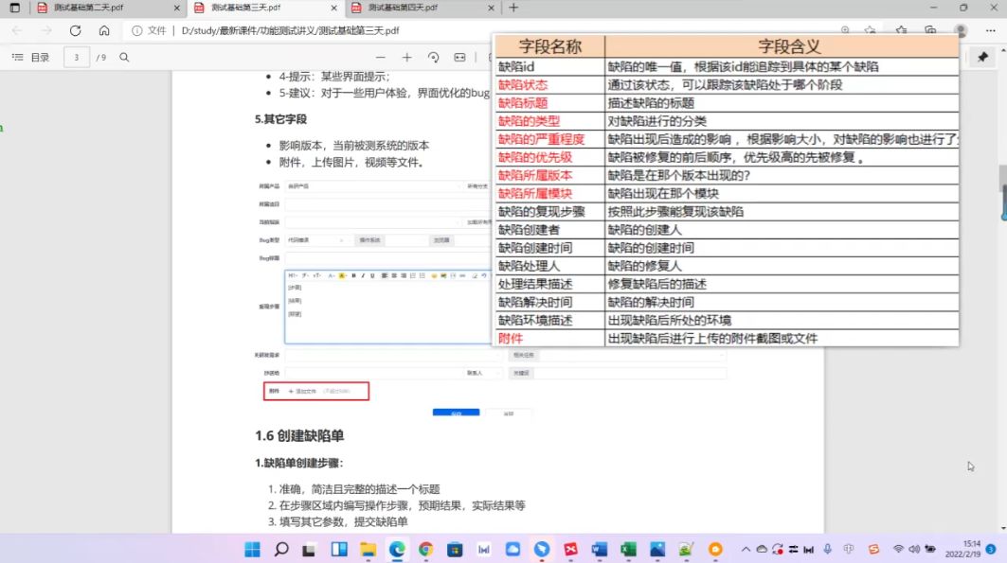The image size is (1007, 563).
Task: Open the Edge settings menu
Action: click(991, 29)
